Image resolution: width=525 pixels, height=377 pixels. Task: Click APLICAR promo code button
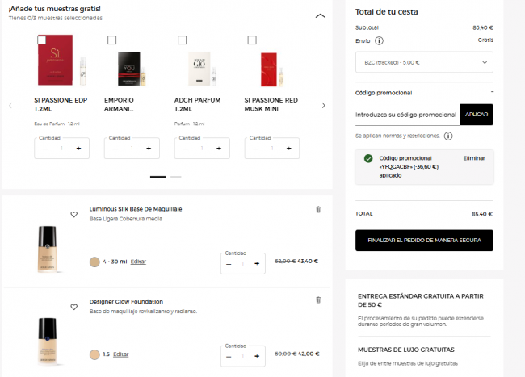pos(477,115)
